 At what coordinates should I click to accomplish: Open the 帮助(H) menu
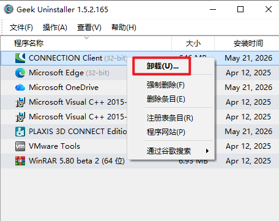click(124, 28)
